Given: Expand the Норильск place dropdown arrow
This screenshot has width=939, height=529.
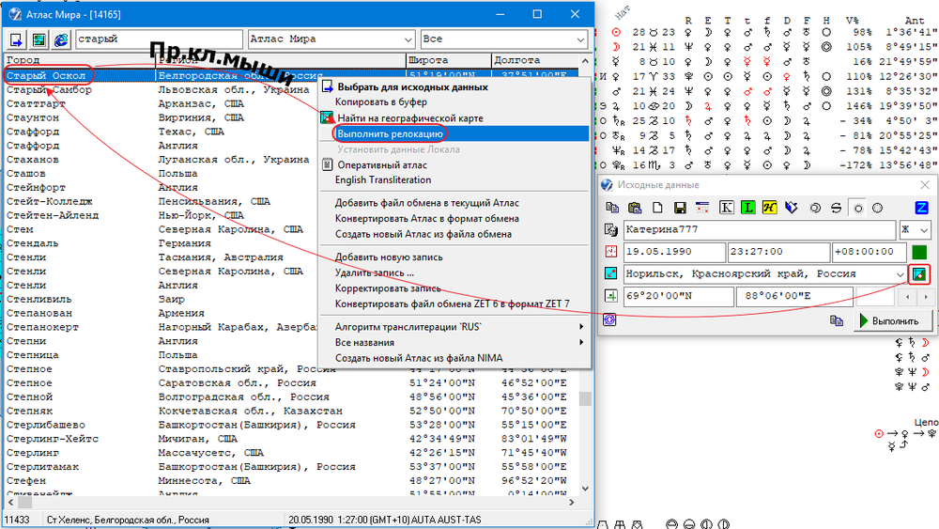Looking at the screenshot, I should [900, 273].
